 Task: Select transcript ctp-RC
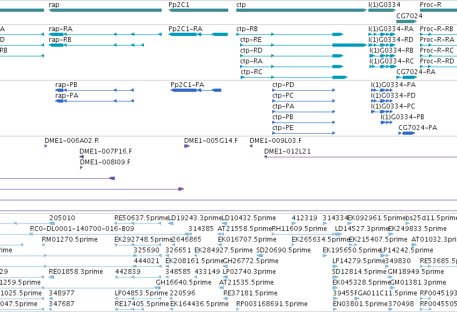point(251,72)
